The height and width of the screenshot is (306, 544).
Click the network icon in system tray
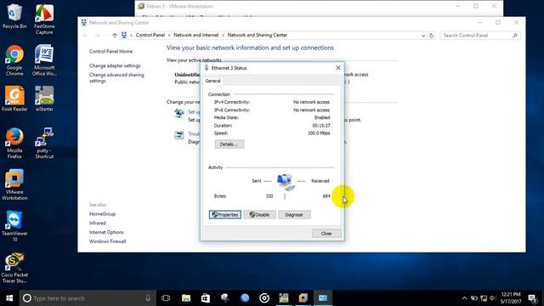coord(484,298)
